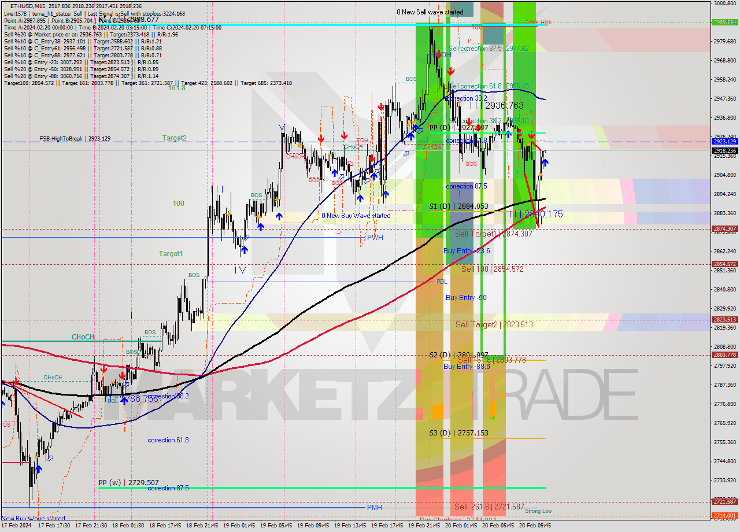Click the PMH level label
The width and height of the screenshot is (740, 532).
pyautogui.click(x=374, y=508)
